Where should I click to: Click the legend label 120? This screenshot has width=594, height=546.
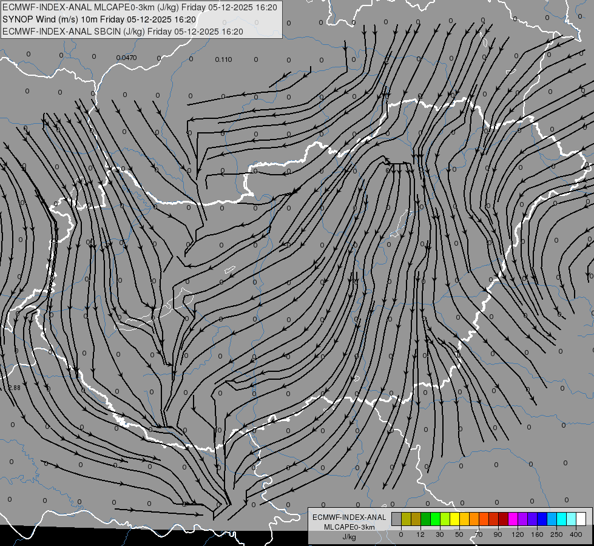518,534
